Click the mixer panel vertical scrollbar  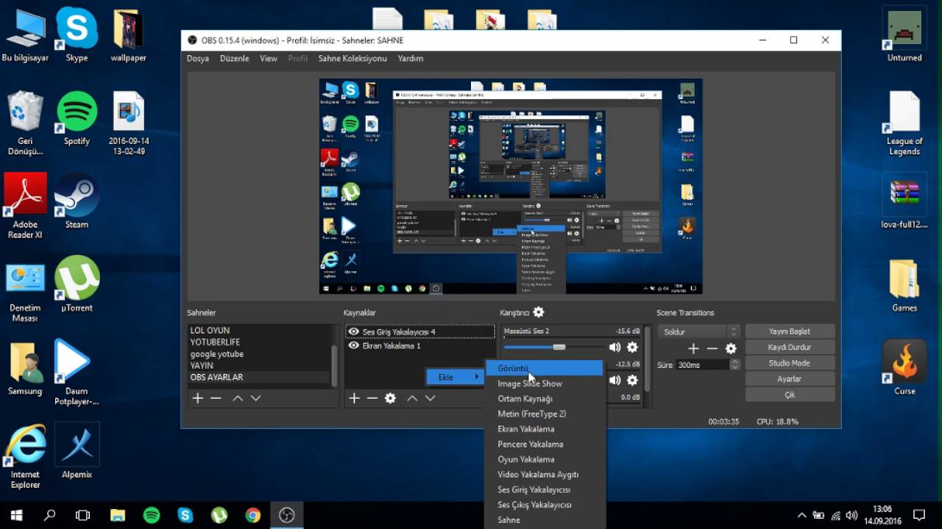pos(648,359)
